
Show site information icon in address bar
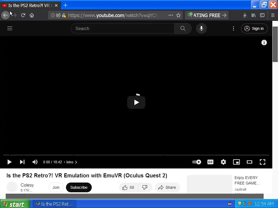pos(53,15)
